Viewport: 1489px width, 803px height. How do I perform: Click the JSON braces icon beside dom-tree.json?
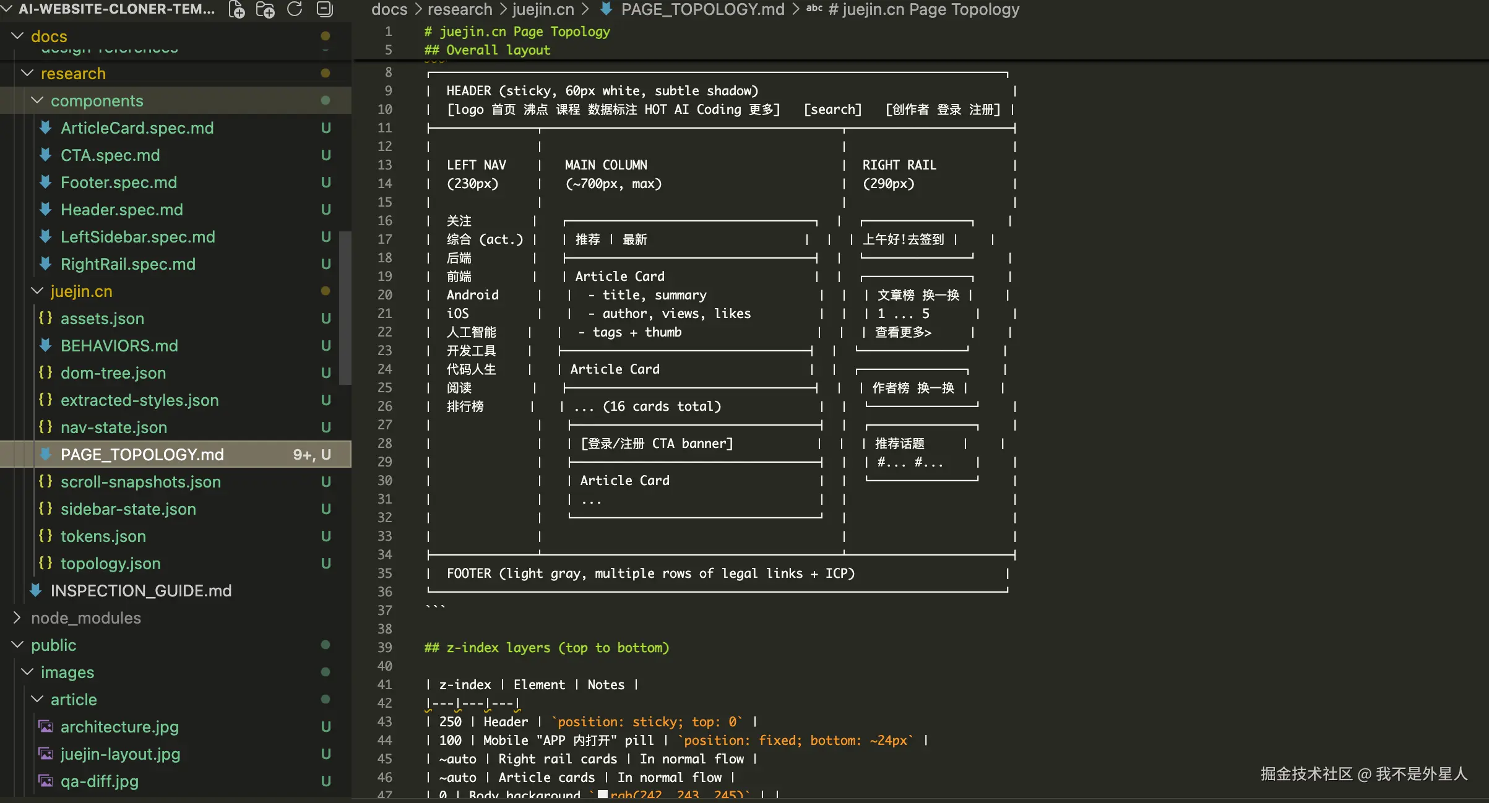[45, 372]
